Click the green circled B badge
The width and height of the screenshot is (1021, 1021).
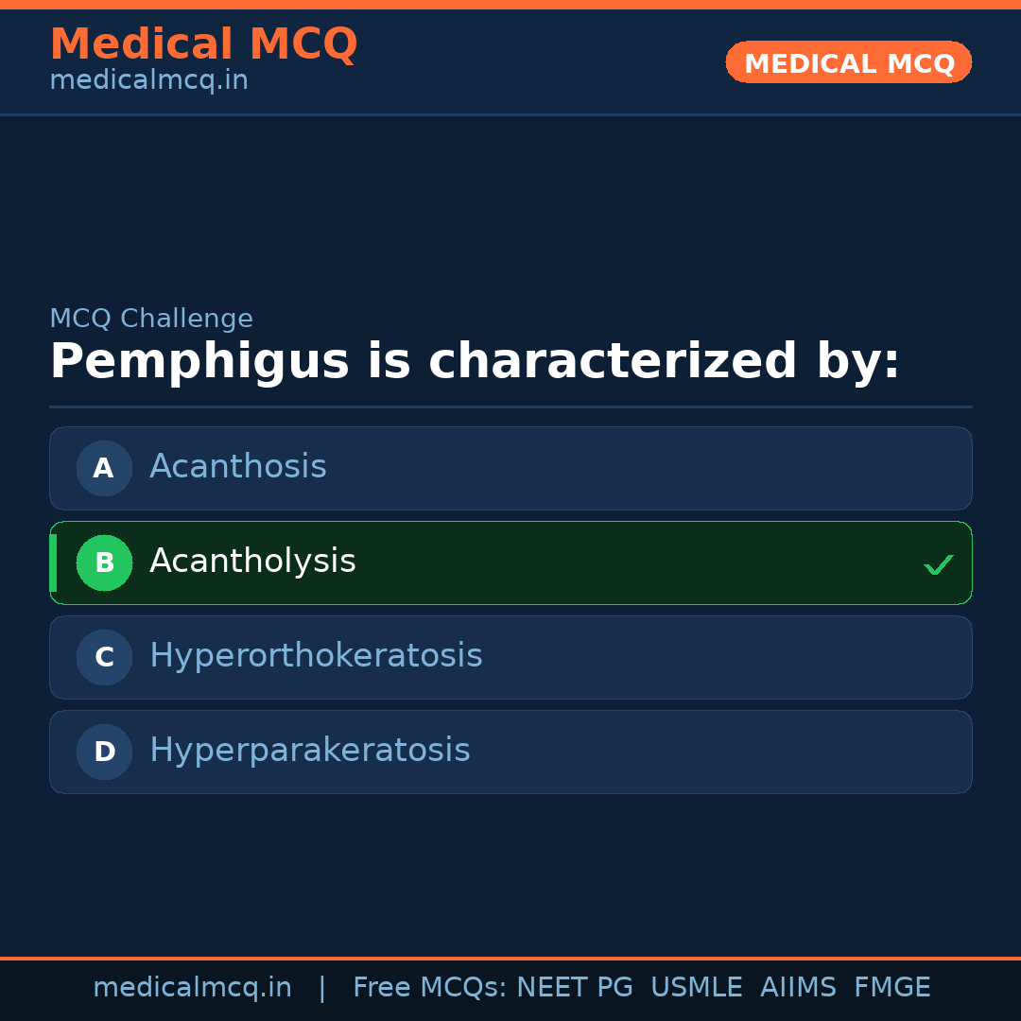point(104,562)
